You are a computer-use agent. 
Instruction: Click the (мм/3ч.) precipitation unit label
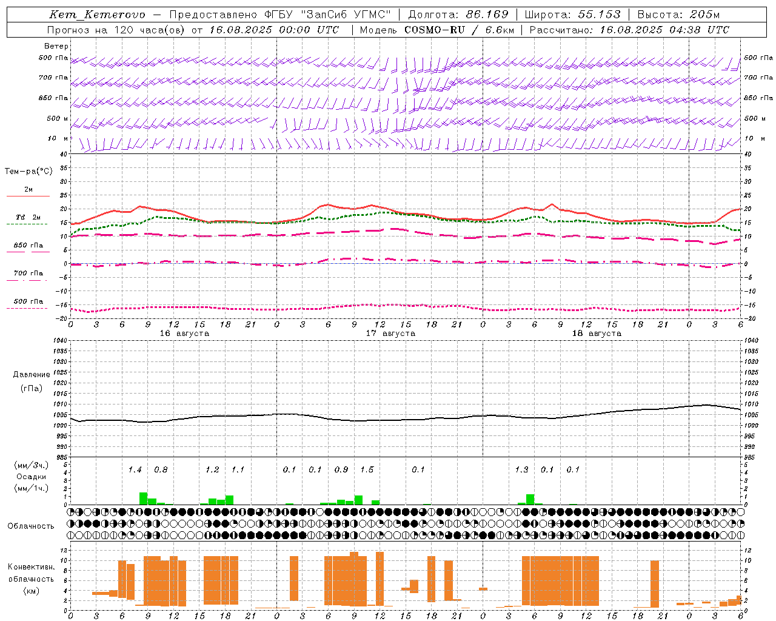point(32,465)
